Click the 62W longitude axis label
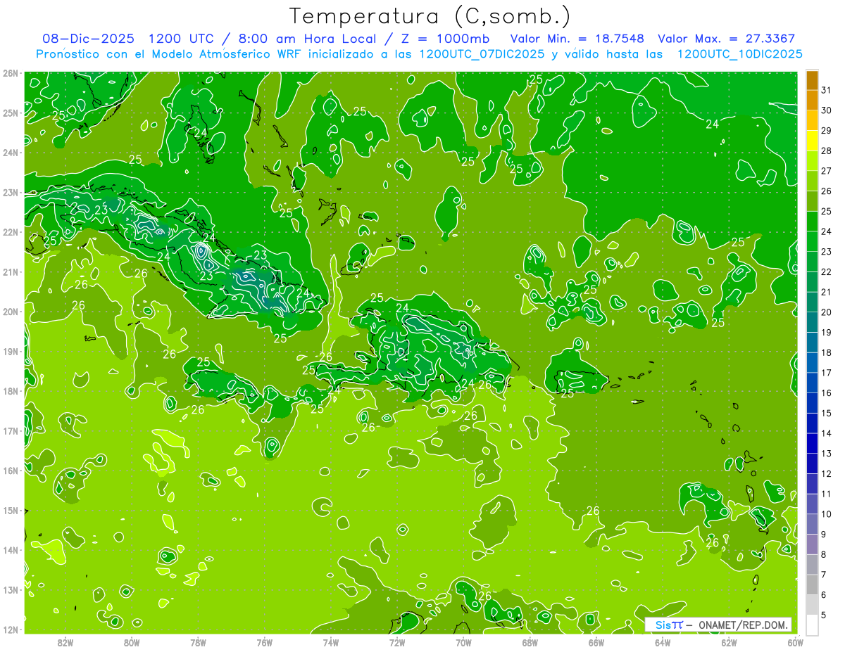This screenshot has width=845, height=652. pos(729,642)
